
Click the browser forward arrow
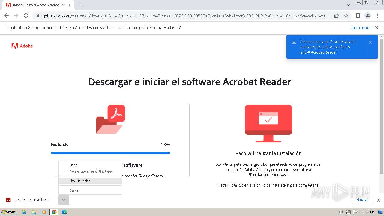(16, 16)
